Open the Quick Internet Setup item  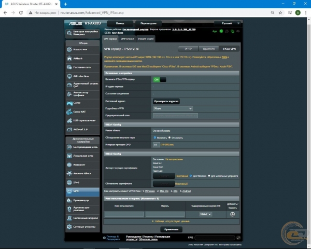click(82, 33)
